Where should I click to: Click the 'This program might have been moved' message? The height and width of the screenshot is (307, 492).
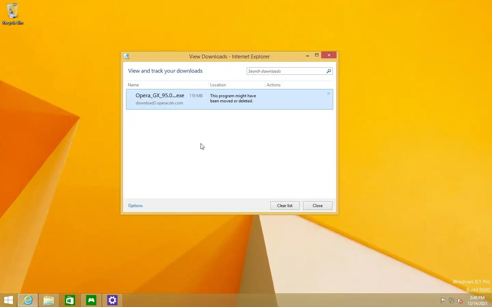(x=233, y=98)
